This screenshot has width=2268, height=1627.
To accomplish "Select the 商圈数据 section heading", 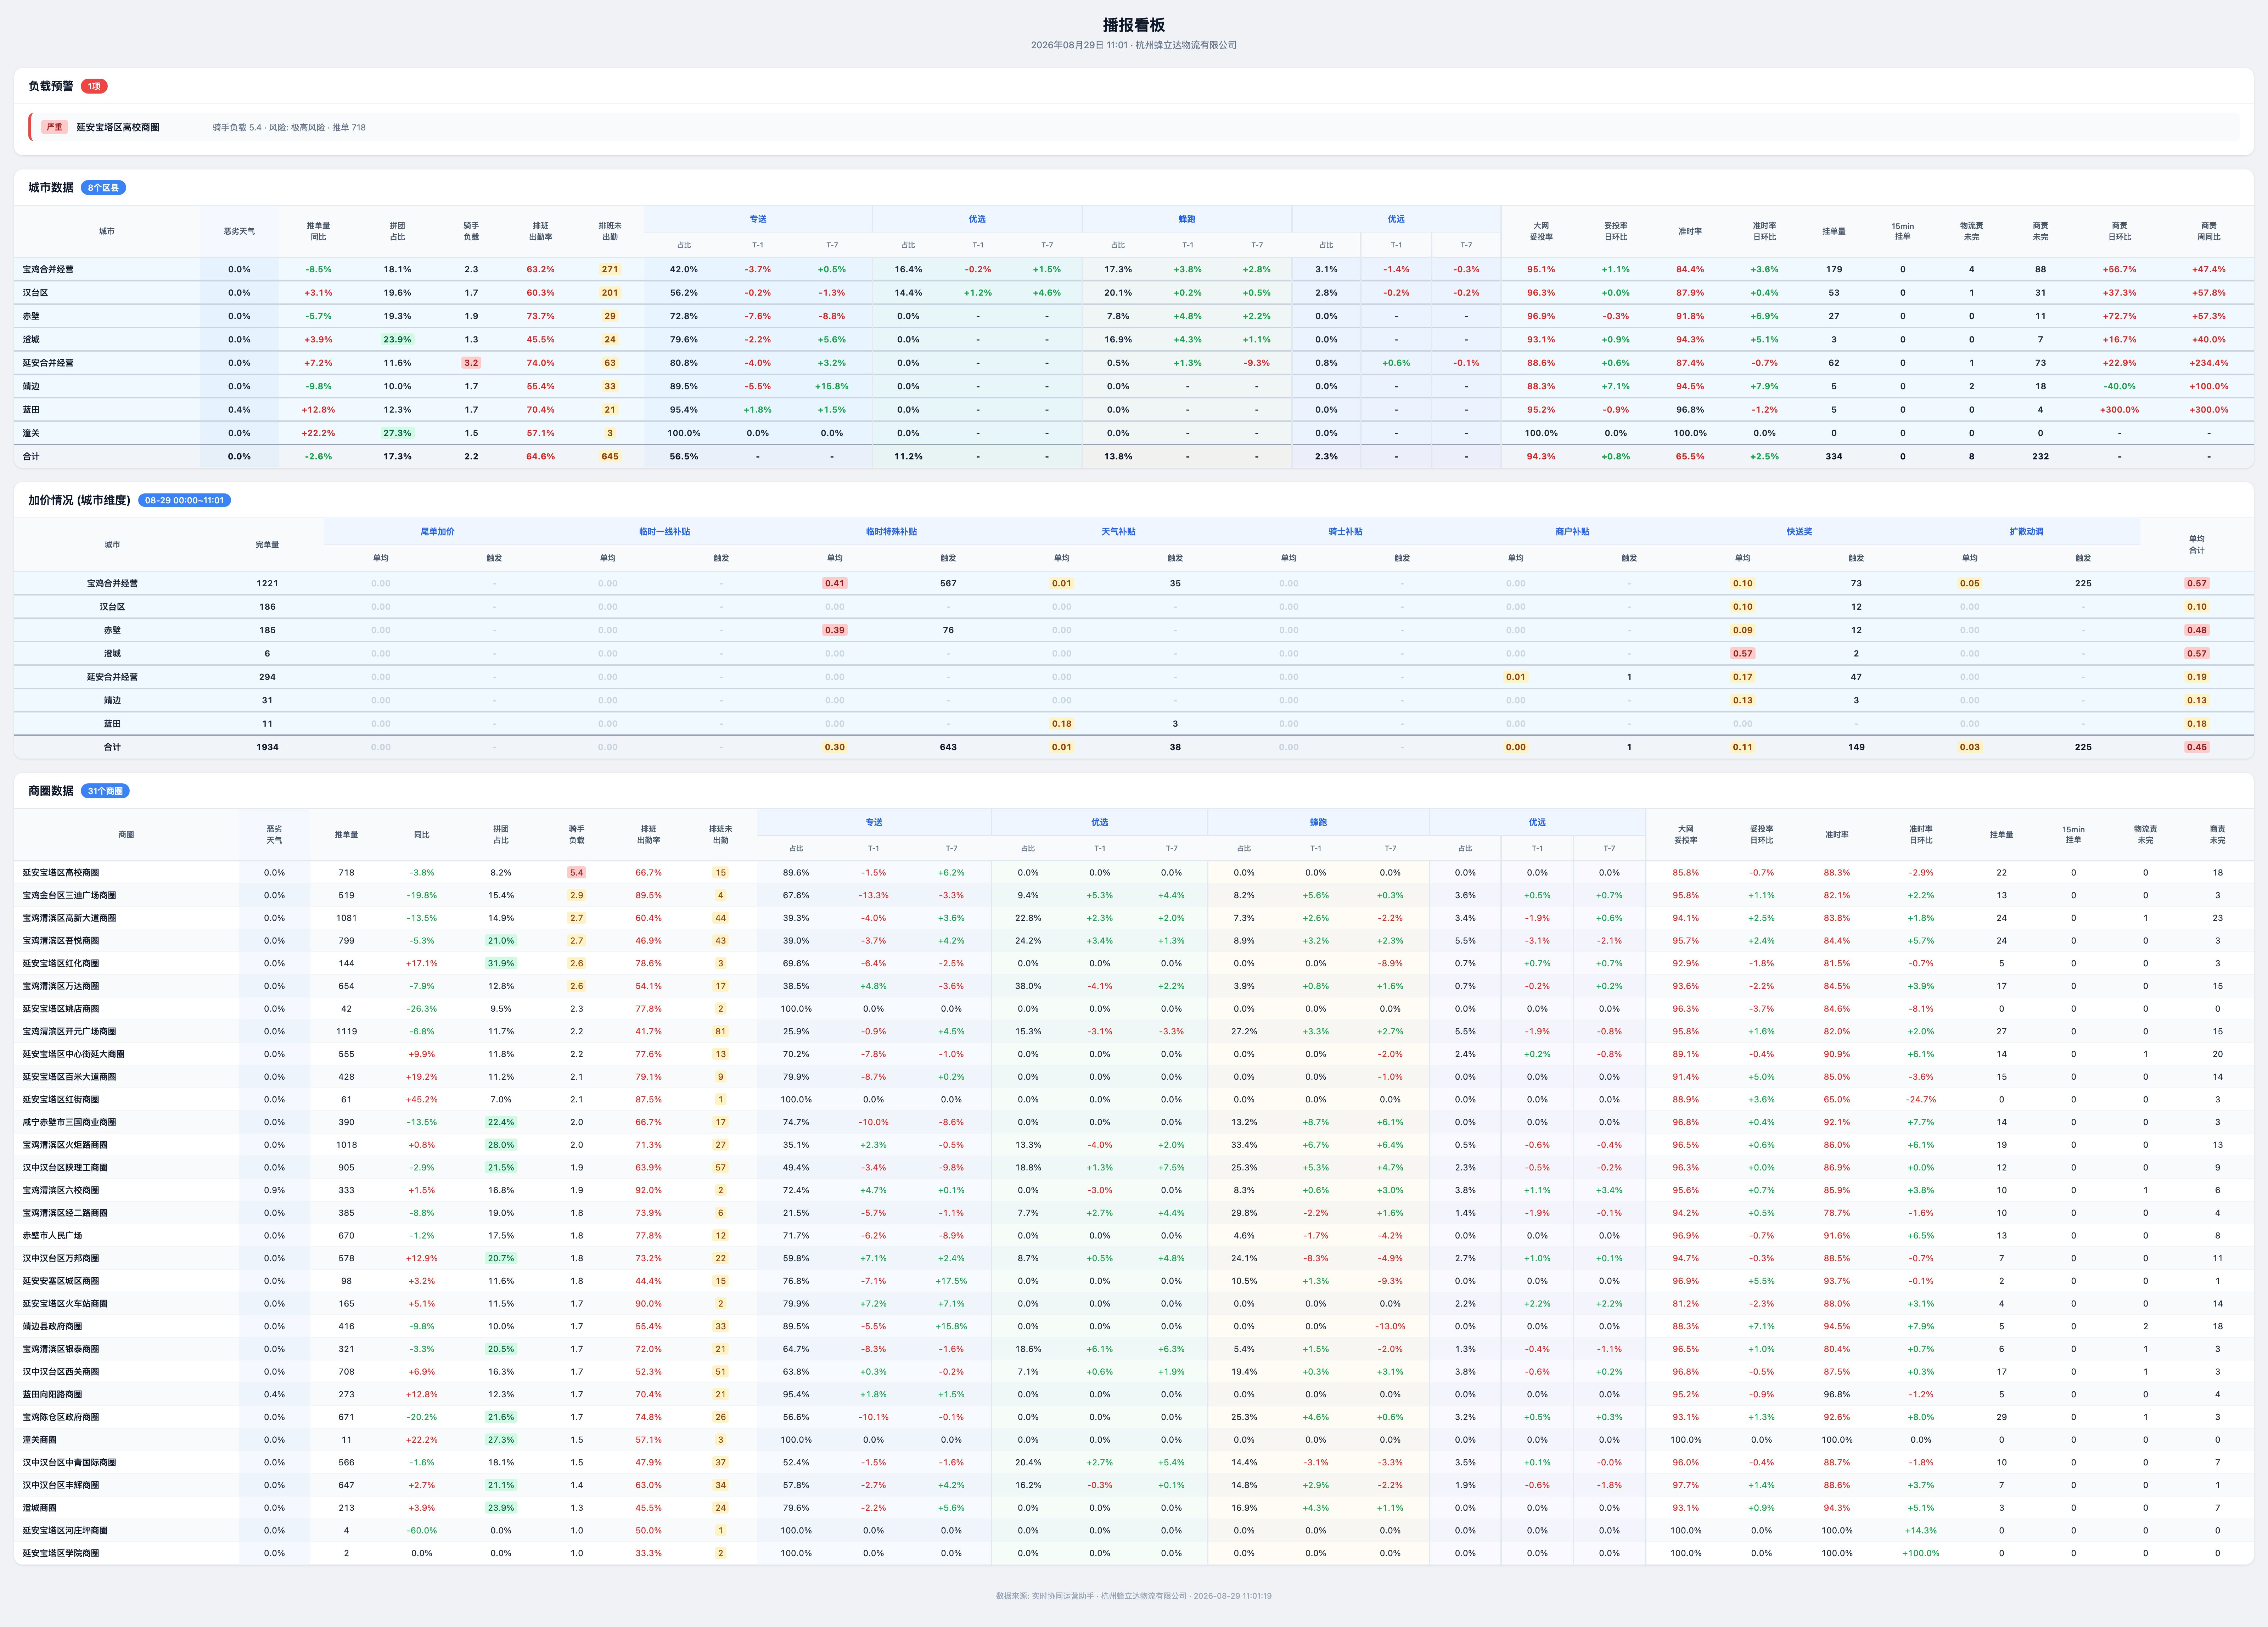I will (51, 791).
